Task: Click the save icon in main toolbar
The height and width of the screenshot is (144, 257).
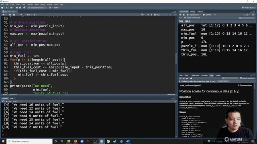Action: point(17,8)
